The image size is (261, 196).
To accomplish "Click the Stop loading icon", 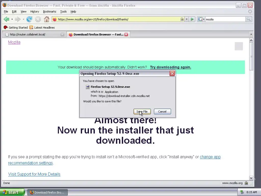I will pyautogui.click(x=38, y=19).
